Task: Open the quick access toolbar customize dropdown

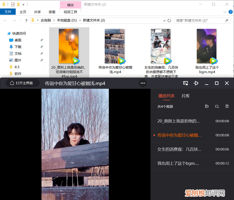Action: [23, 5]
